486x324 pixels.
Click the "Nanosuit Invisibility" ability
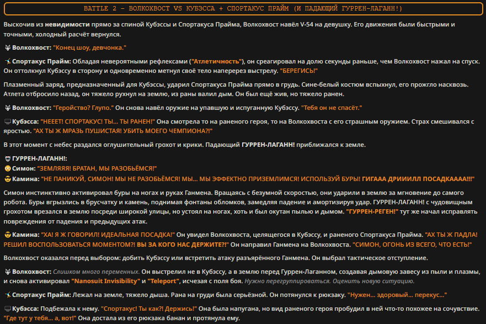click(106, 281)
